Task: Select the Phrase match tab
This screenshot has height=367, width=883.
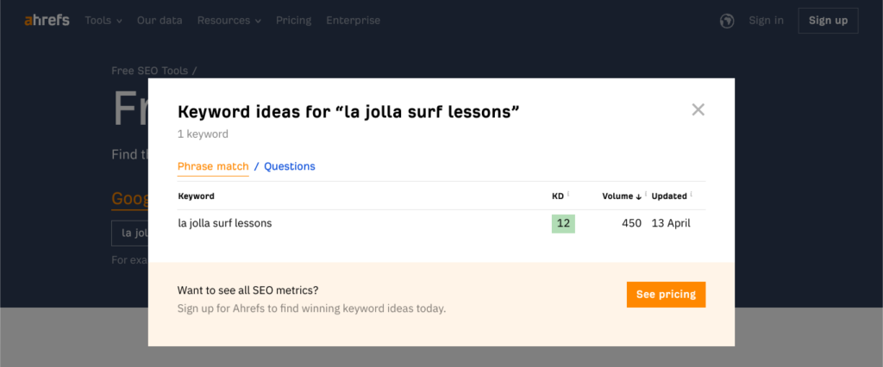Action: pos(213,166)
